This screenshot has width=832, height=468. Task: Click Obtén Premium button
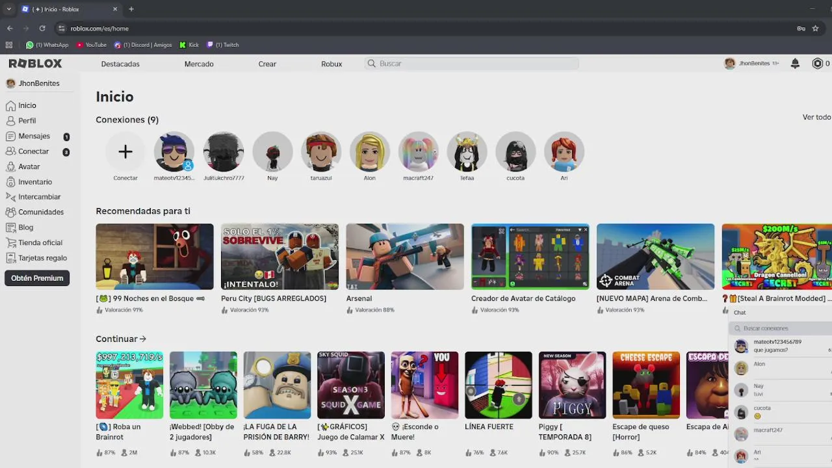coord(37,278)
